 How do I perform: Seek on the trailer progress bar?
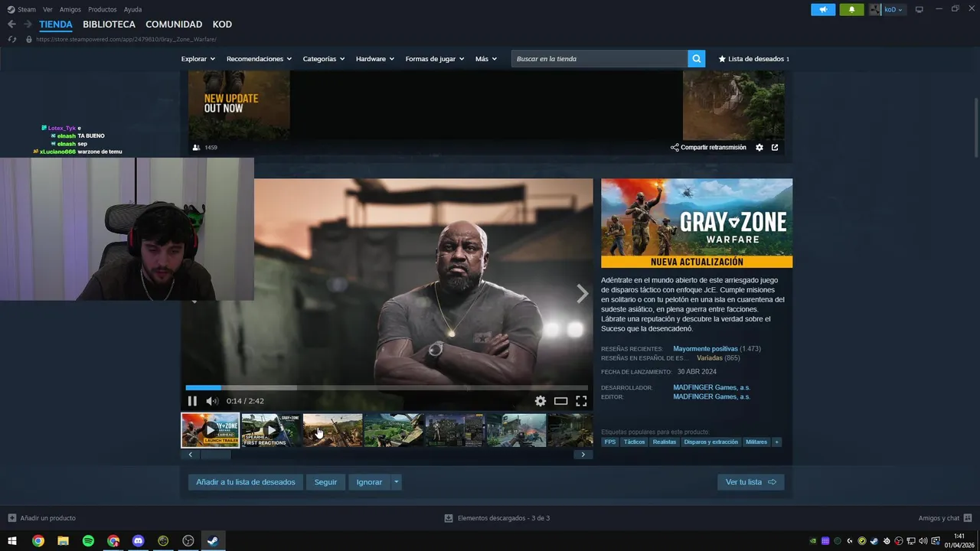387,388
